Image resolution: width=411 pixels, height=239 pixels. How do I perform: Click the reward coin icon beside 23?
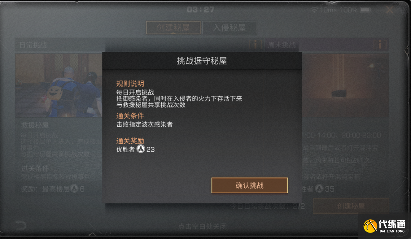pyautogui.click(x=141, y=149)
